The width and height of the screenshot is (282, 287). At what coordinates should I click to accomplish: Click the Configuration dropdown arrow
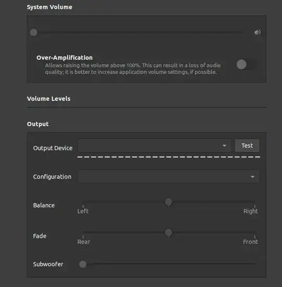[x=253, y=177]
